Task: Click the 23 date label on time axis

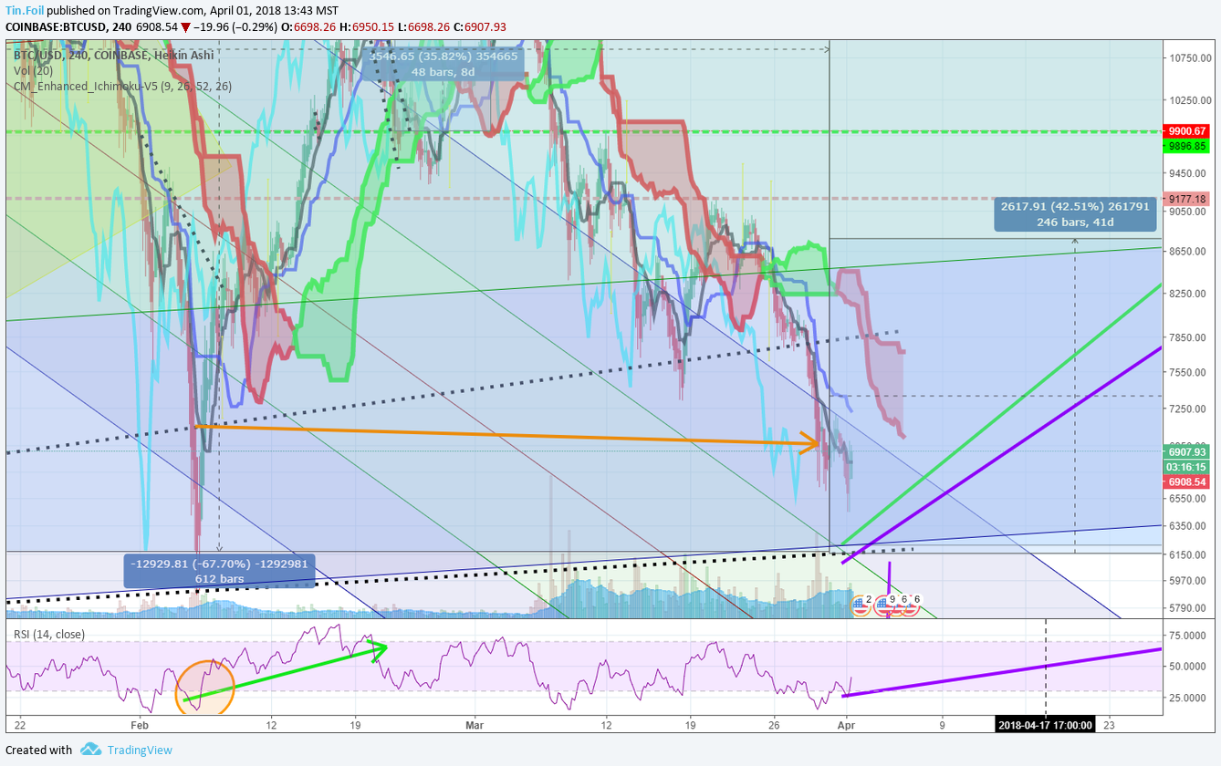Action: point(1109,725)
